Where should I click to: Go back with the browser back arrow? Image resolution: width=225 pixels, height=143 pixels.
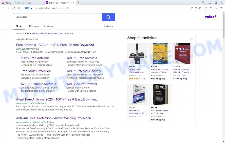[x=3, y=8]
